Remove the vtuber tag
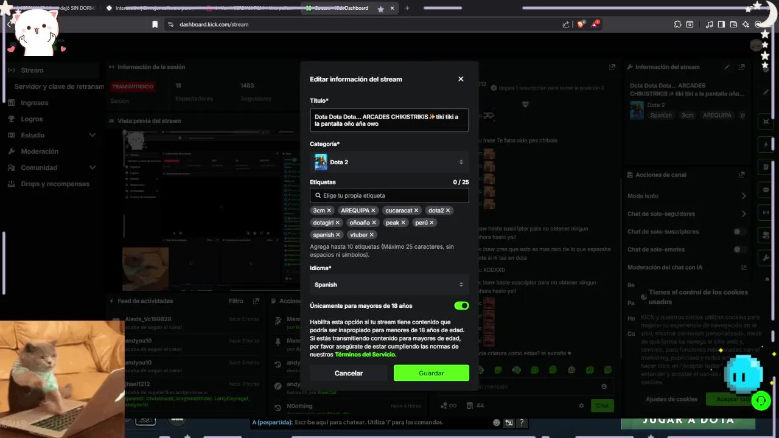This screenshot has height=438, width=779. coord(371,235)
